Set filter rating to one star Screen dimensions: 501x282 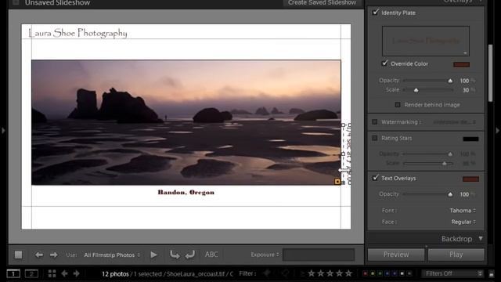point(312,273)
